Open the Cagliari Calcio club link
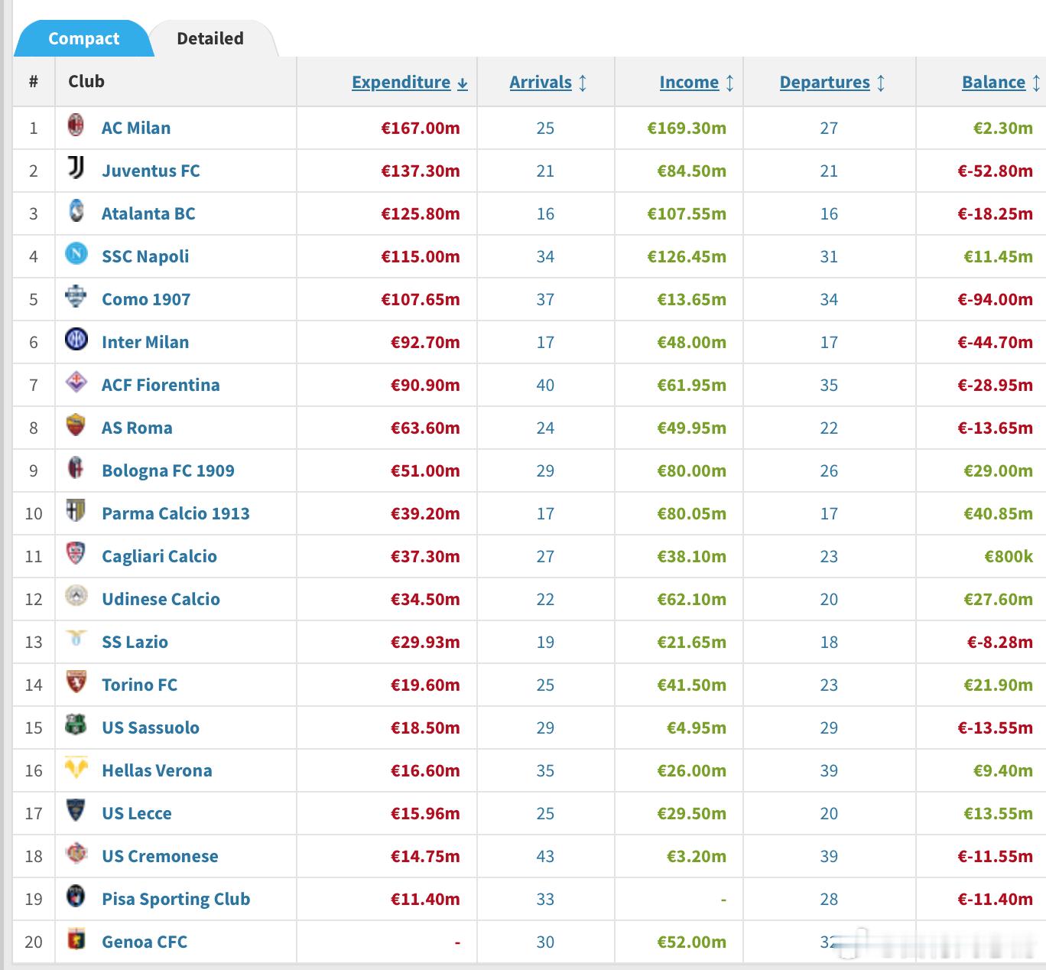 point(159,556)
